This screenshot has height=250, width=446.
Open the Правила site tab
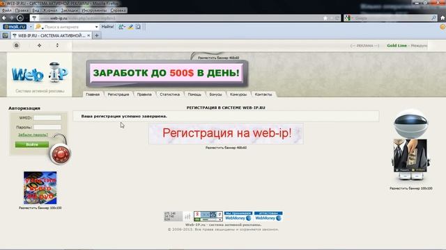pos(144,94)
